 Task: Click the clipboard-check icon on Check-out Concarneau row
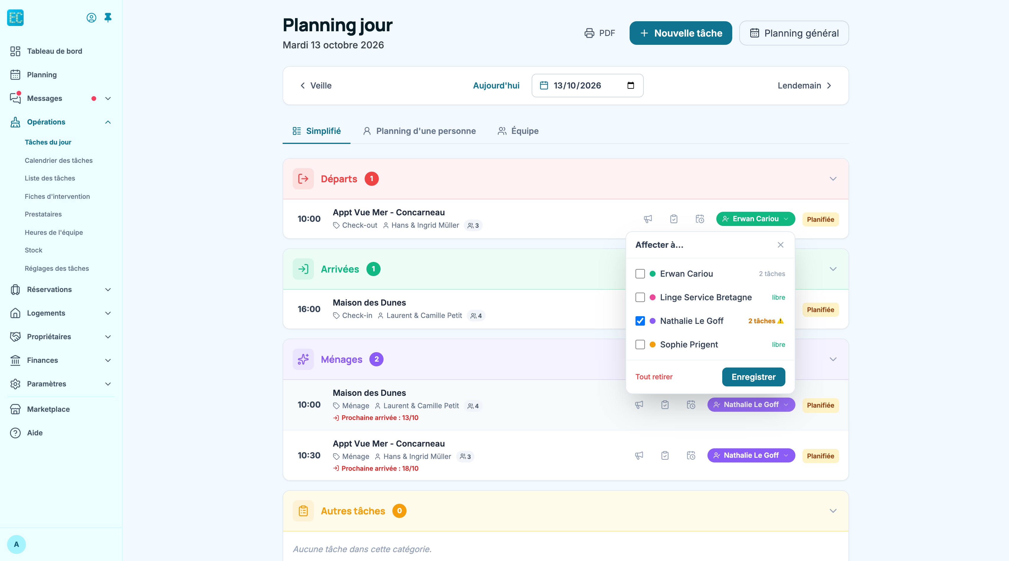point(674,219)
